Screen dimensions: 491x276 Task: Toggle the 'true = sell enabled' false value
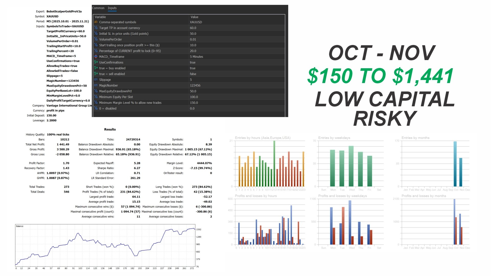[x=193, y=74]
